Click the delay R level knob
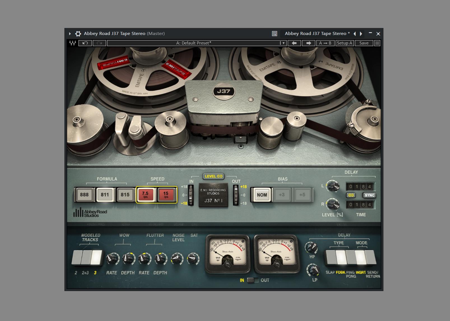The image size is (450, 321). coord(333,205)
